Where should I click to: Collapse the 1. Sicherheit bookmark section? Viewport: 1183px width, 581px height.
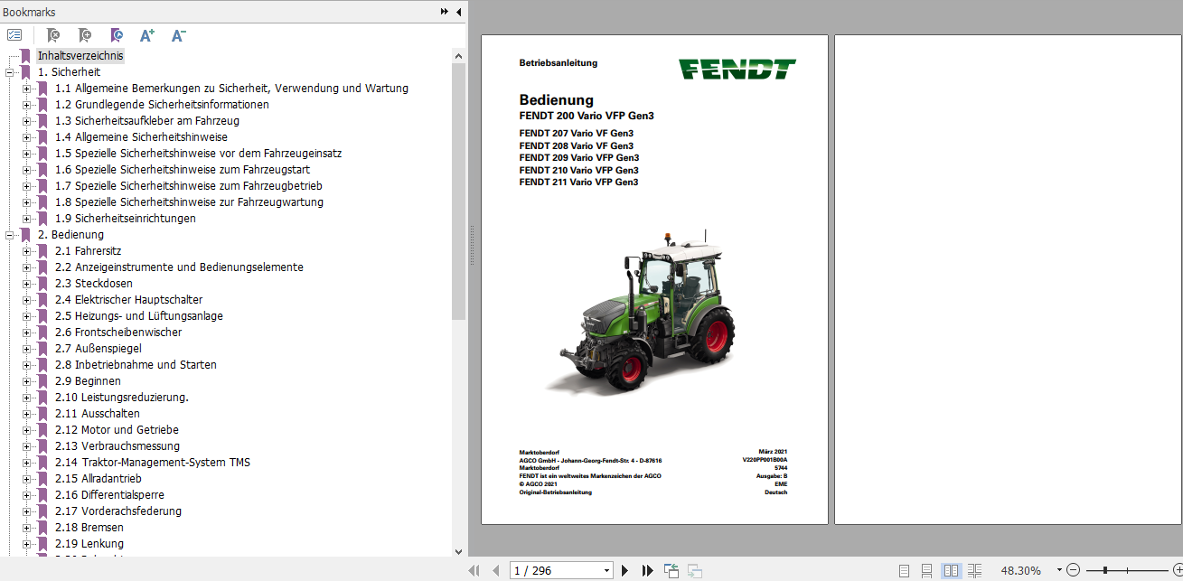pos(9,72)
